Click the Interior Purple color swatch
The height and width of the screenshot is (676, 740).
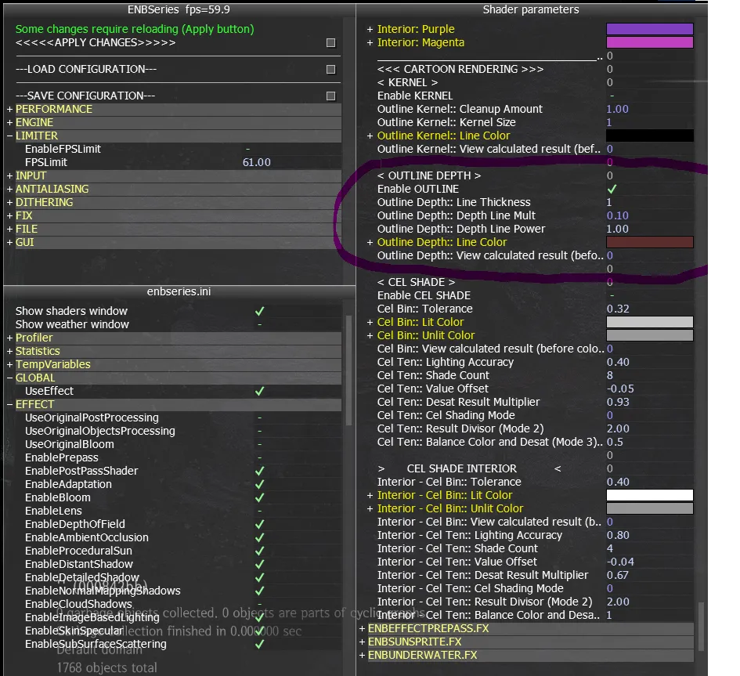point(649,29)
